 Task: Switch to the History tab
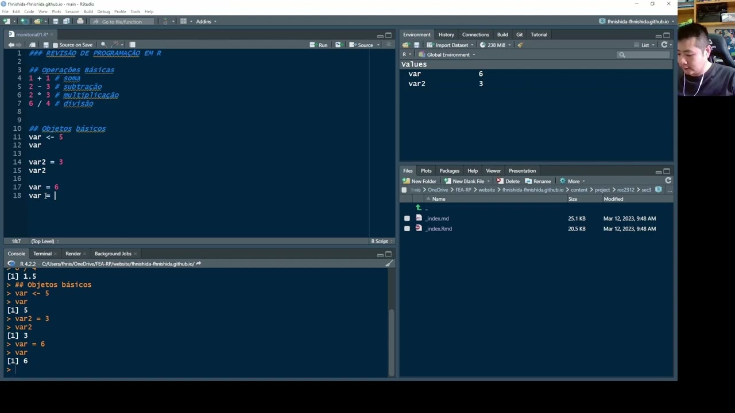[x=446, y=34]
